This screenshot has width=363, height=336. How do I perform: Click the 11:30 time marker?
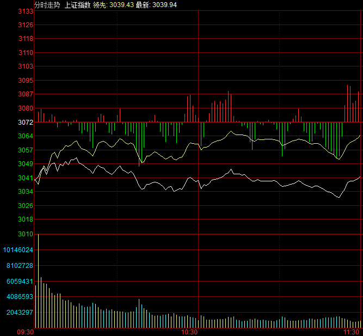click(352, 332)
